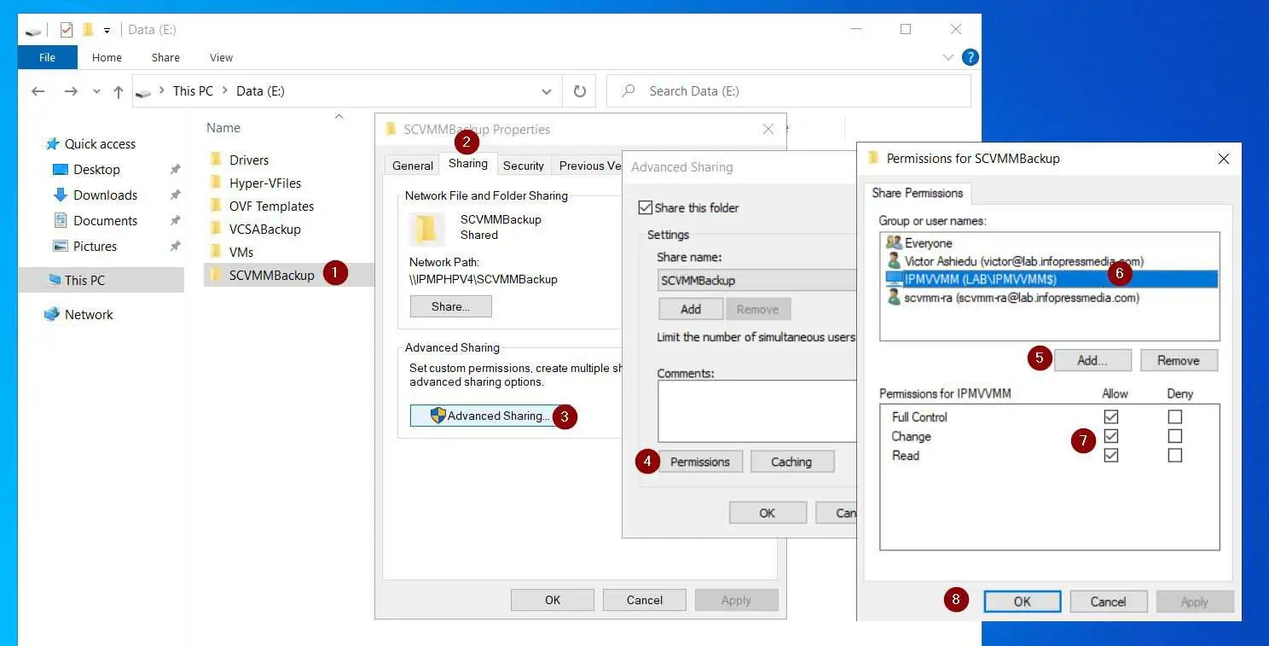
Task: Click Add... in Permissions dialog
Action: 1092,360
